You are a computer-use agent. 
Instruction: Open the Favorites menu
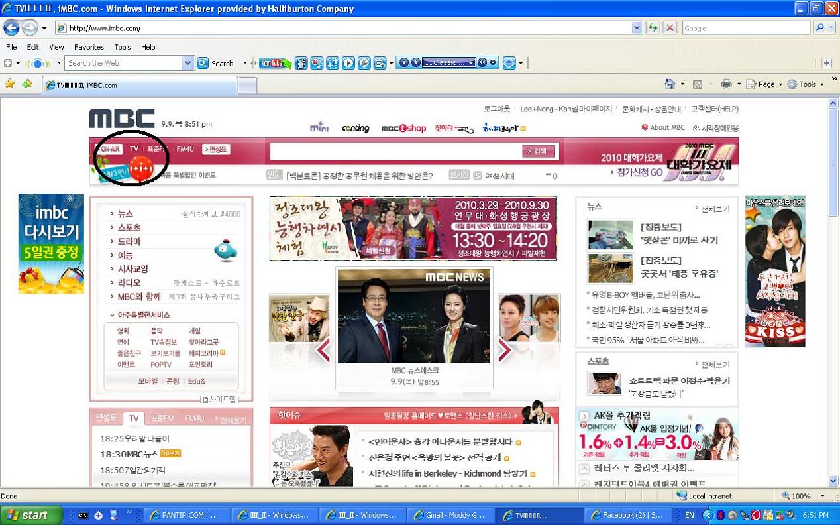[89, 47]
